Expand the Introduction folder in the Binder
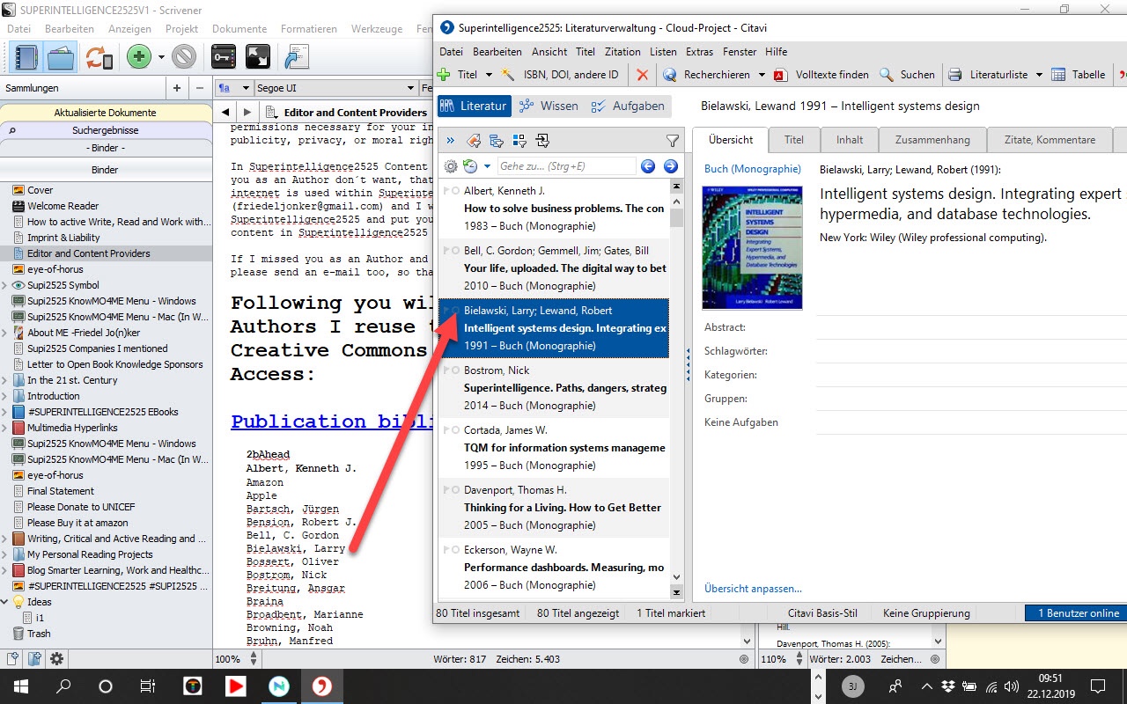1127x704 pixels. pyautogui.click(x=6, y=396)
